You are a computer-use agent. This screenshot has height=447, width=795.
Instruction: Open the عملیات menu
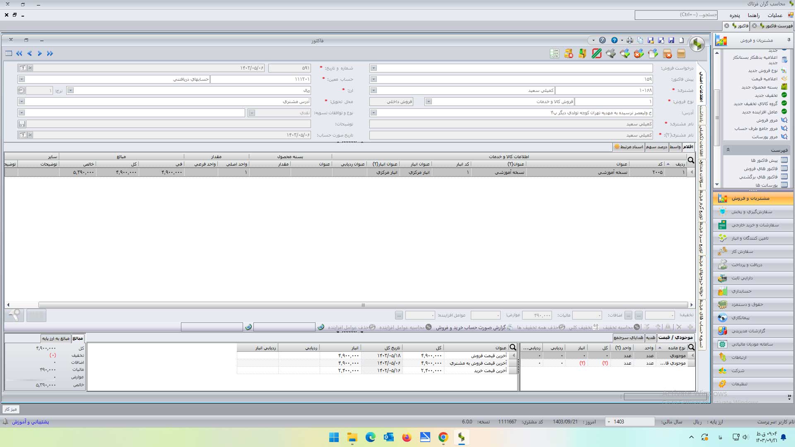[x=775, y=15]
